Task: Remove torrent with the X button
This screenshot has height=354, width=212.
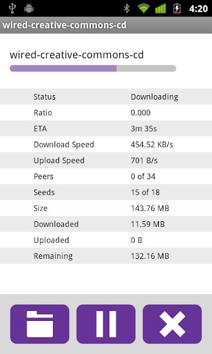Action: pyautogui.click(x=172, y=324)
